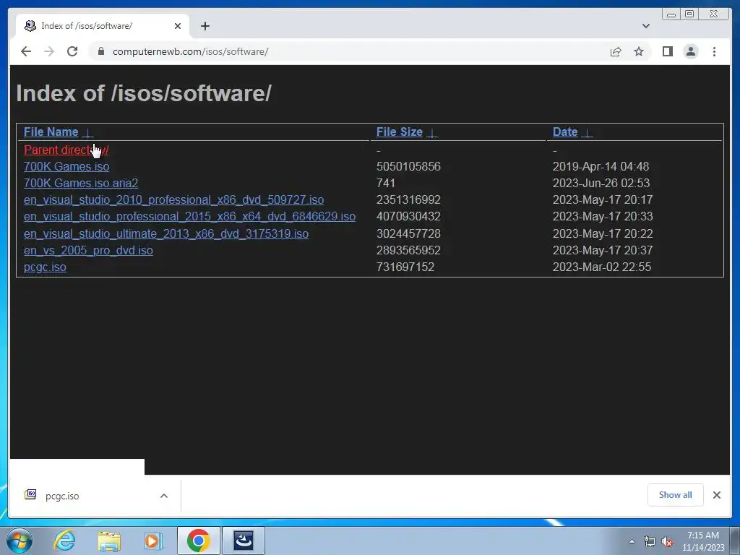The image size is (740, 555).
Task: Open the clock showing 7:15 AM
Action: click(702, 541)
